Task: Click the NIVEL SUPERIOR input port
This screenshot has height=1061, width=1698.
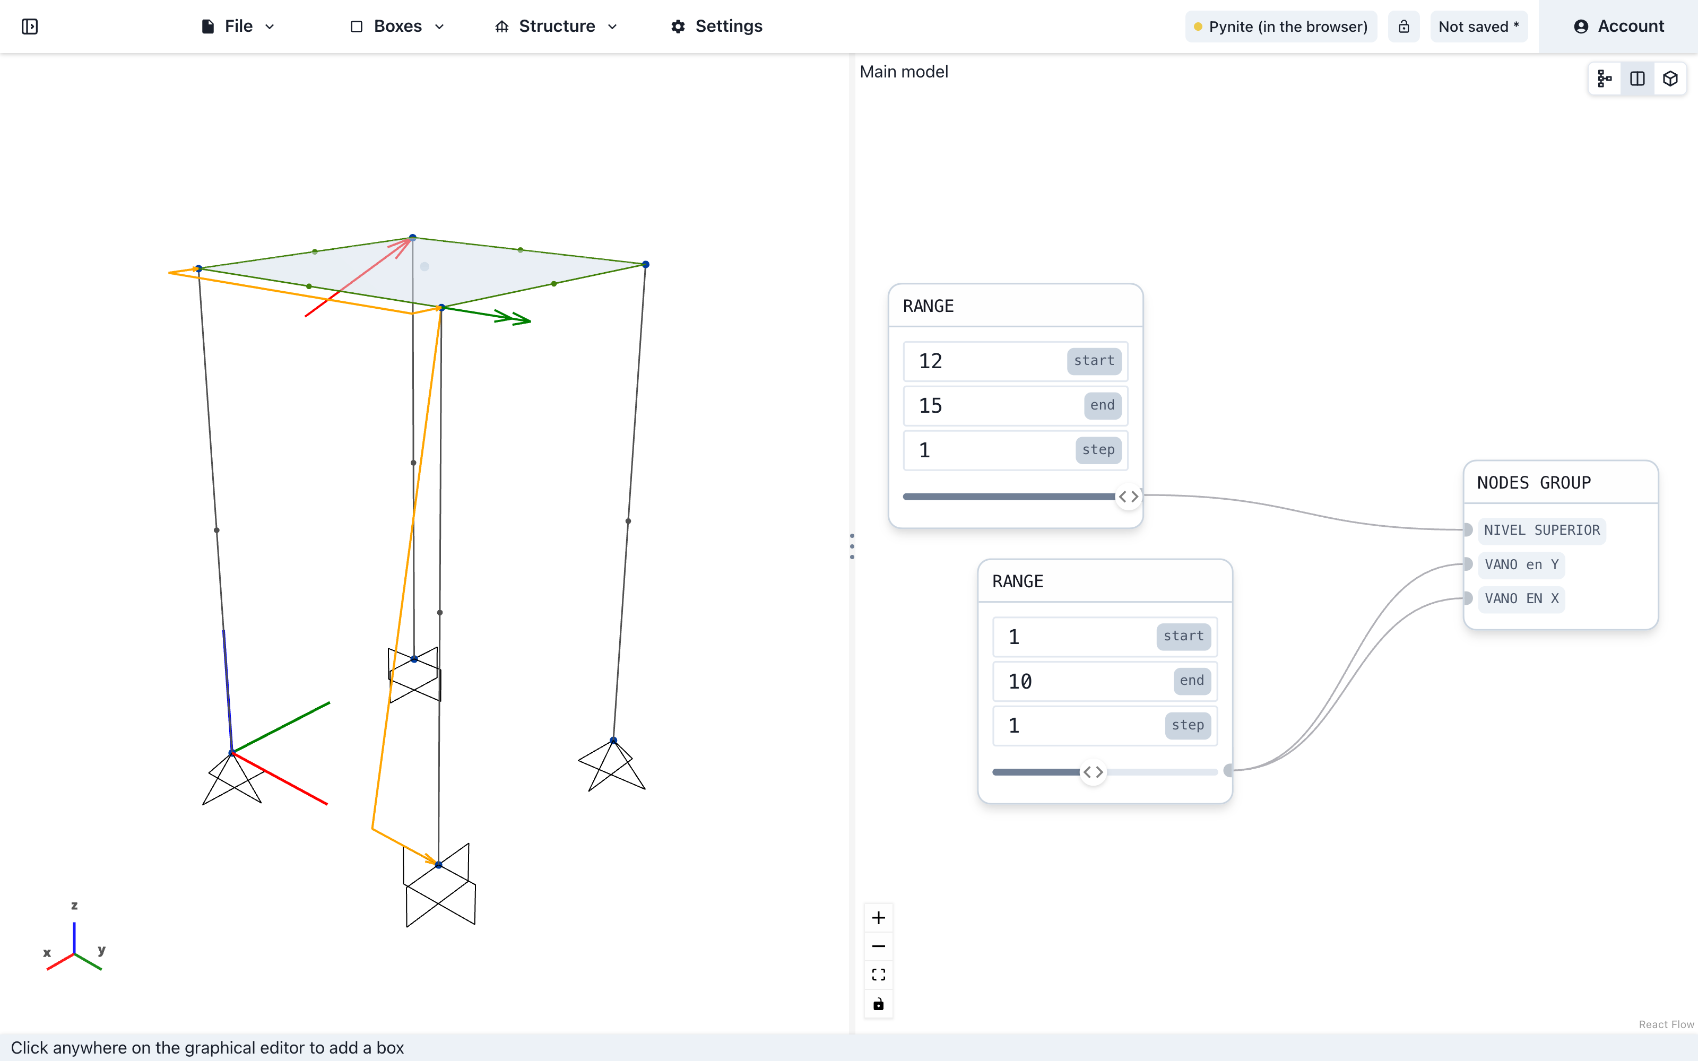Action: pos(1467,530)
